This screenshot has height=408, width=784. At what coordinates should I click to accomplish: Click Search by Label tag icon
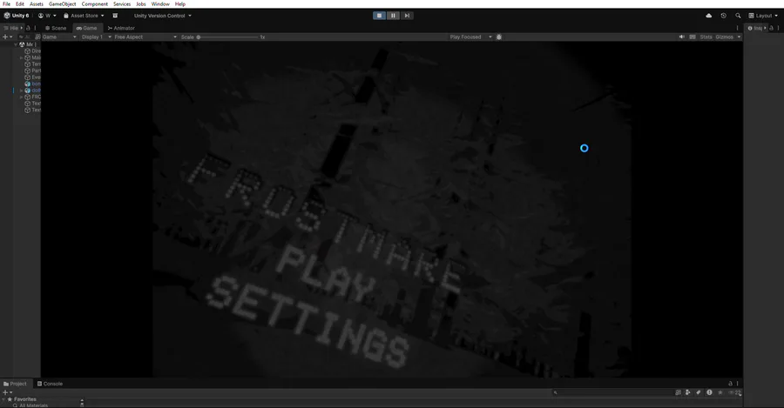click(x=699, y=392)
